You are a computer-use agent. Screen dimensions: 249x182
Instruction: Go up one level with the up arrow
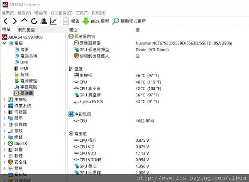[x=24, y=20]
